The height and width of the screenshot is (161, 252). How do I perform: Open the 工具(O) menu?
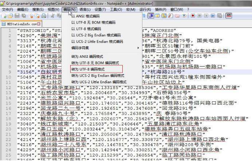coord(116,9)
